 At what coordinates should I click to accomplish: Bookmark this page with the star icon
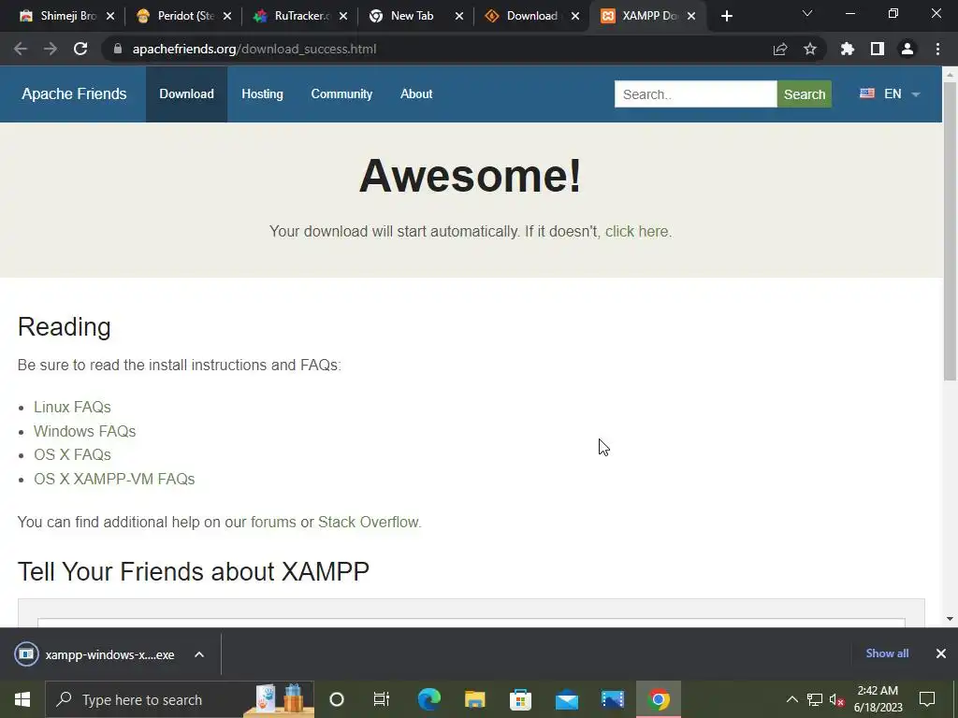810,49
